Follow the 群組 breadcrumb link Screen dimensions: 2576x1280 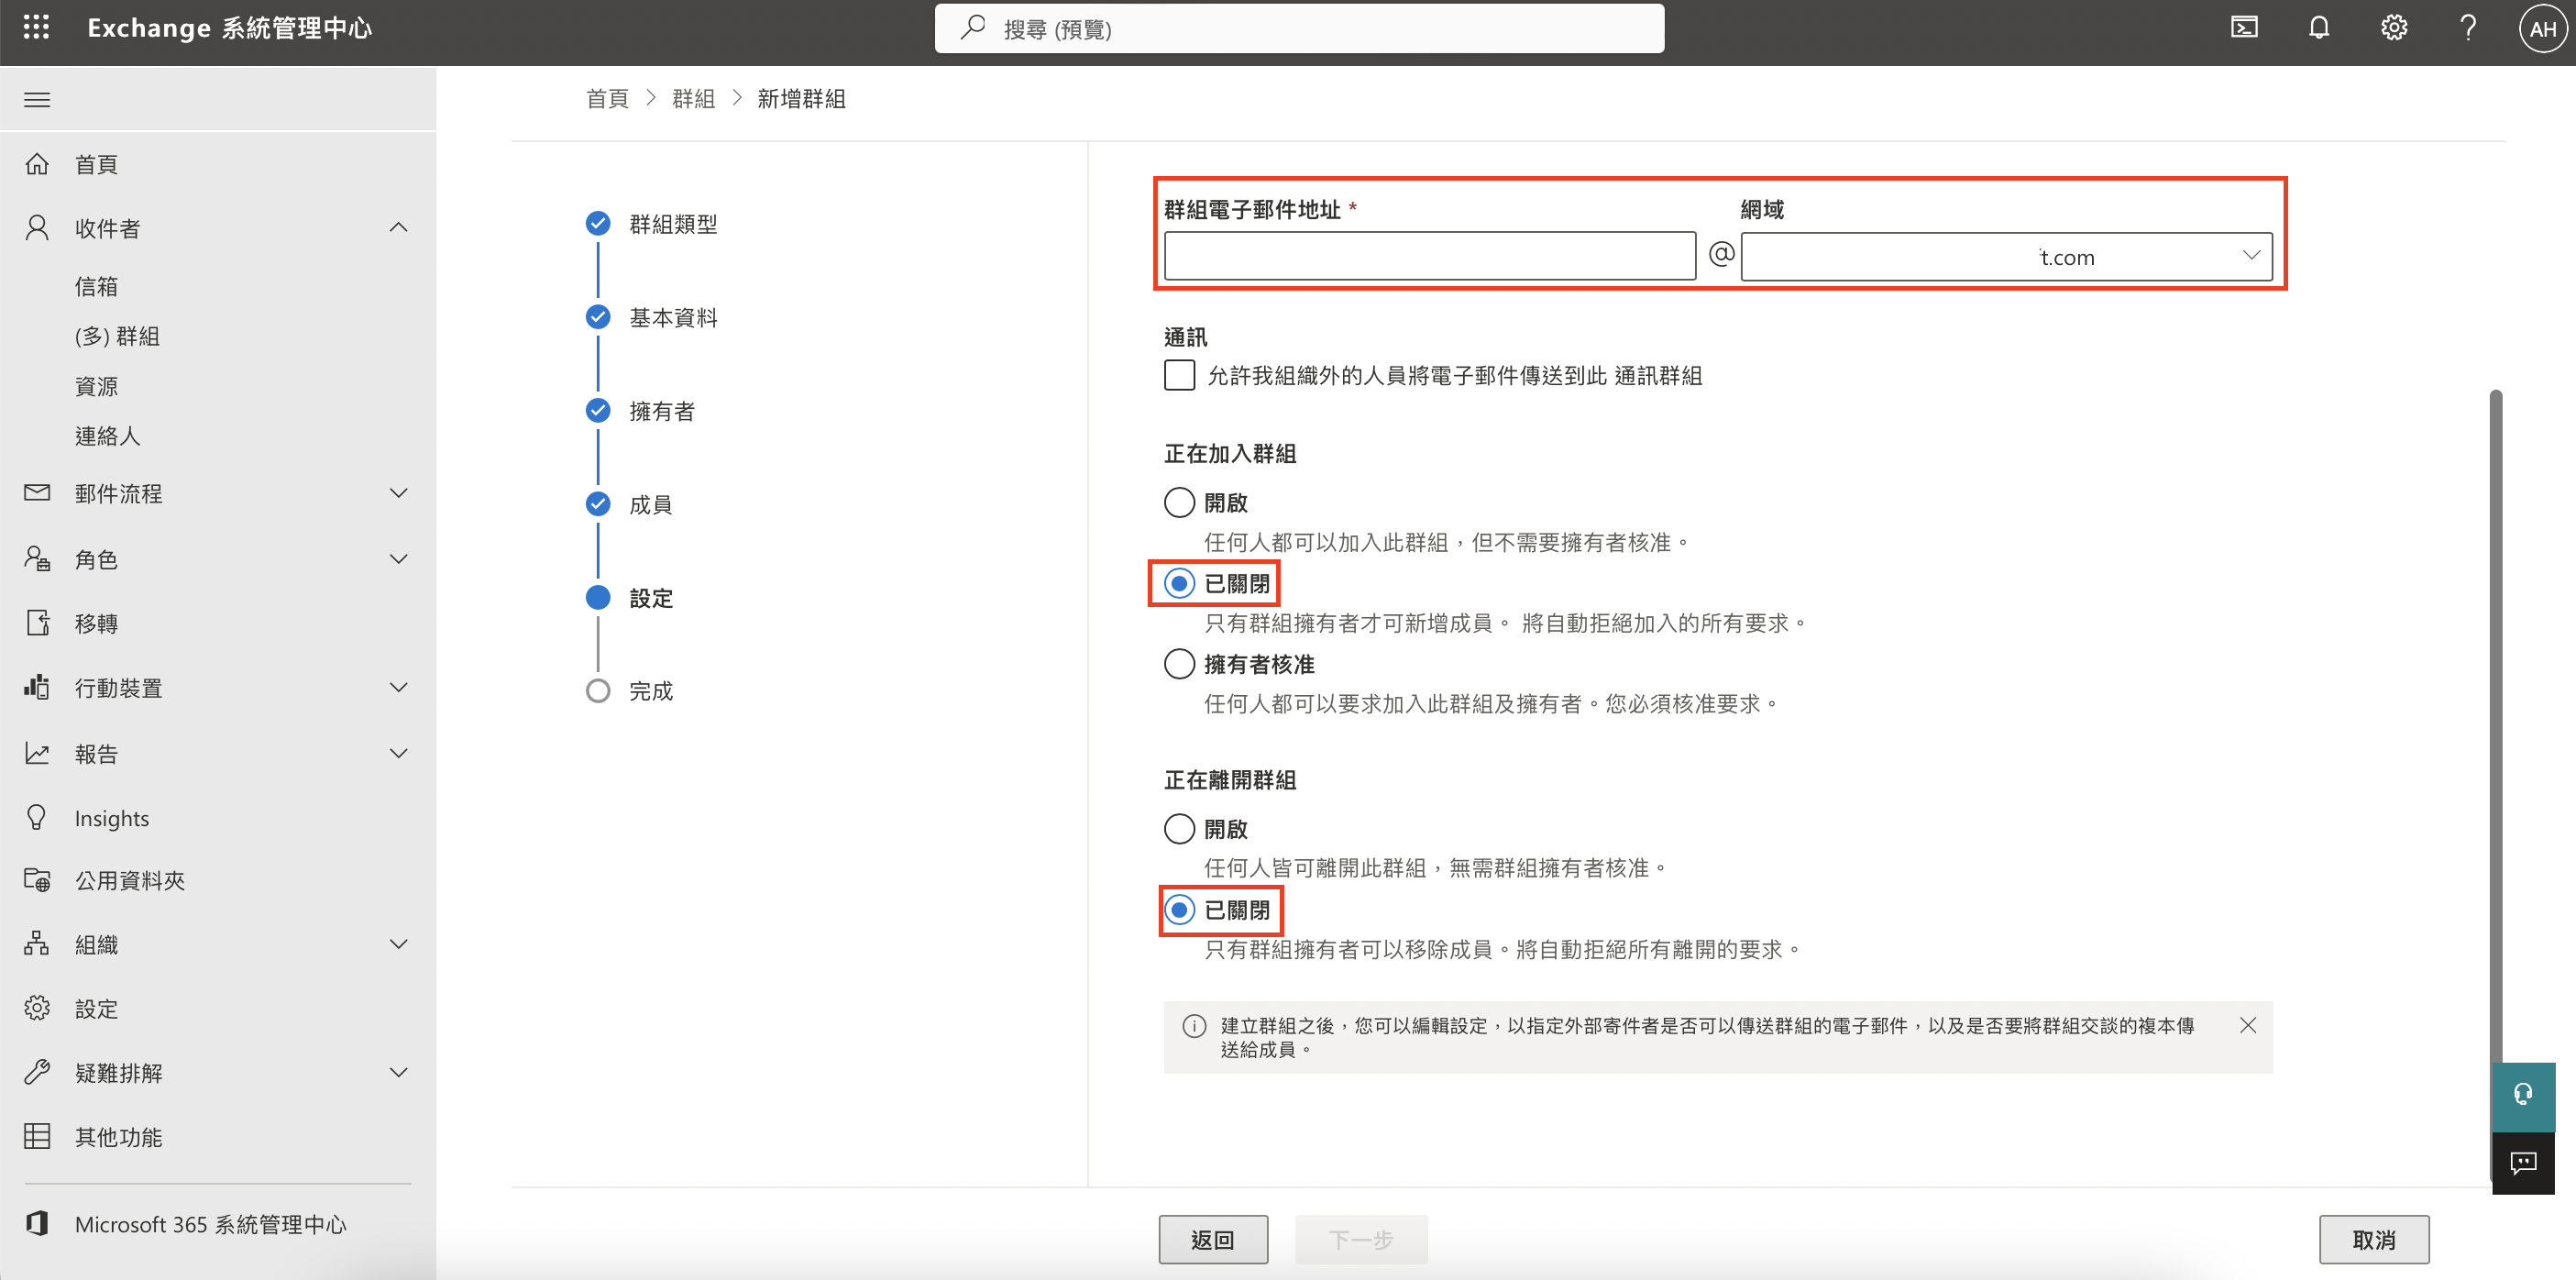pos(693,98)
